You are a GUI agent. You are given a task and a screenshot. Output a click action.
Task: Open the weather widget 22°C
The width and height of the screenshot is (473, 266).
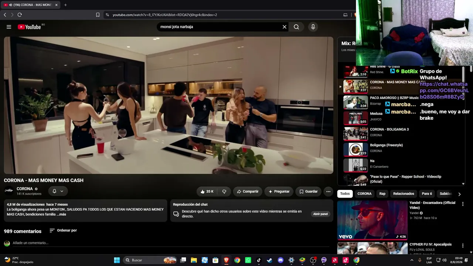tap(19, 260)
